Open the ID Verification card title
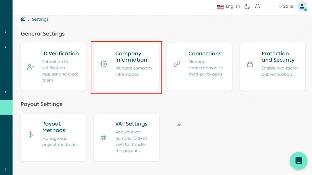 point(60,53)
